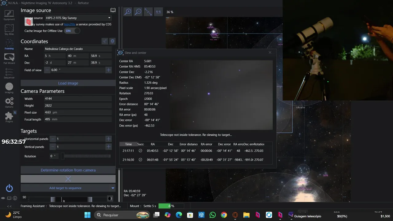
Task: Open the documentation book icon in lower sidebar
Action: pyautogui.click(x=9, y=198)
